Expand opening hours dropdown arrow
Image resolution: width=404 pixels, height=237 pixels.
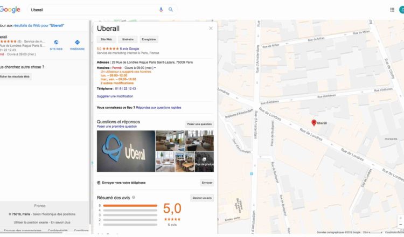(x=155, y=68)
